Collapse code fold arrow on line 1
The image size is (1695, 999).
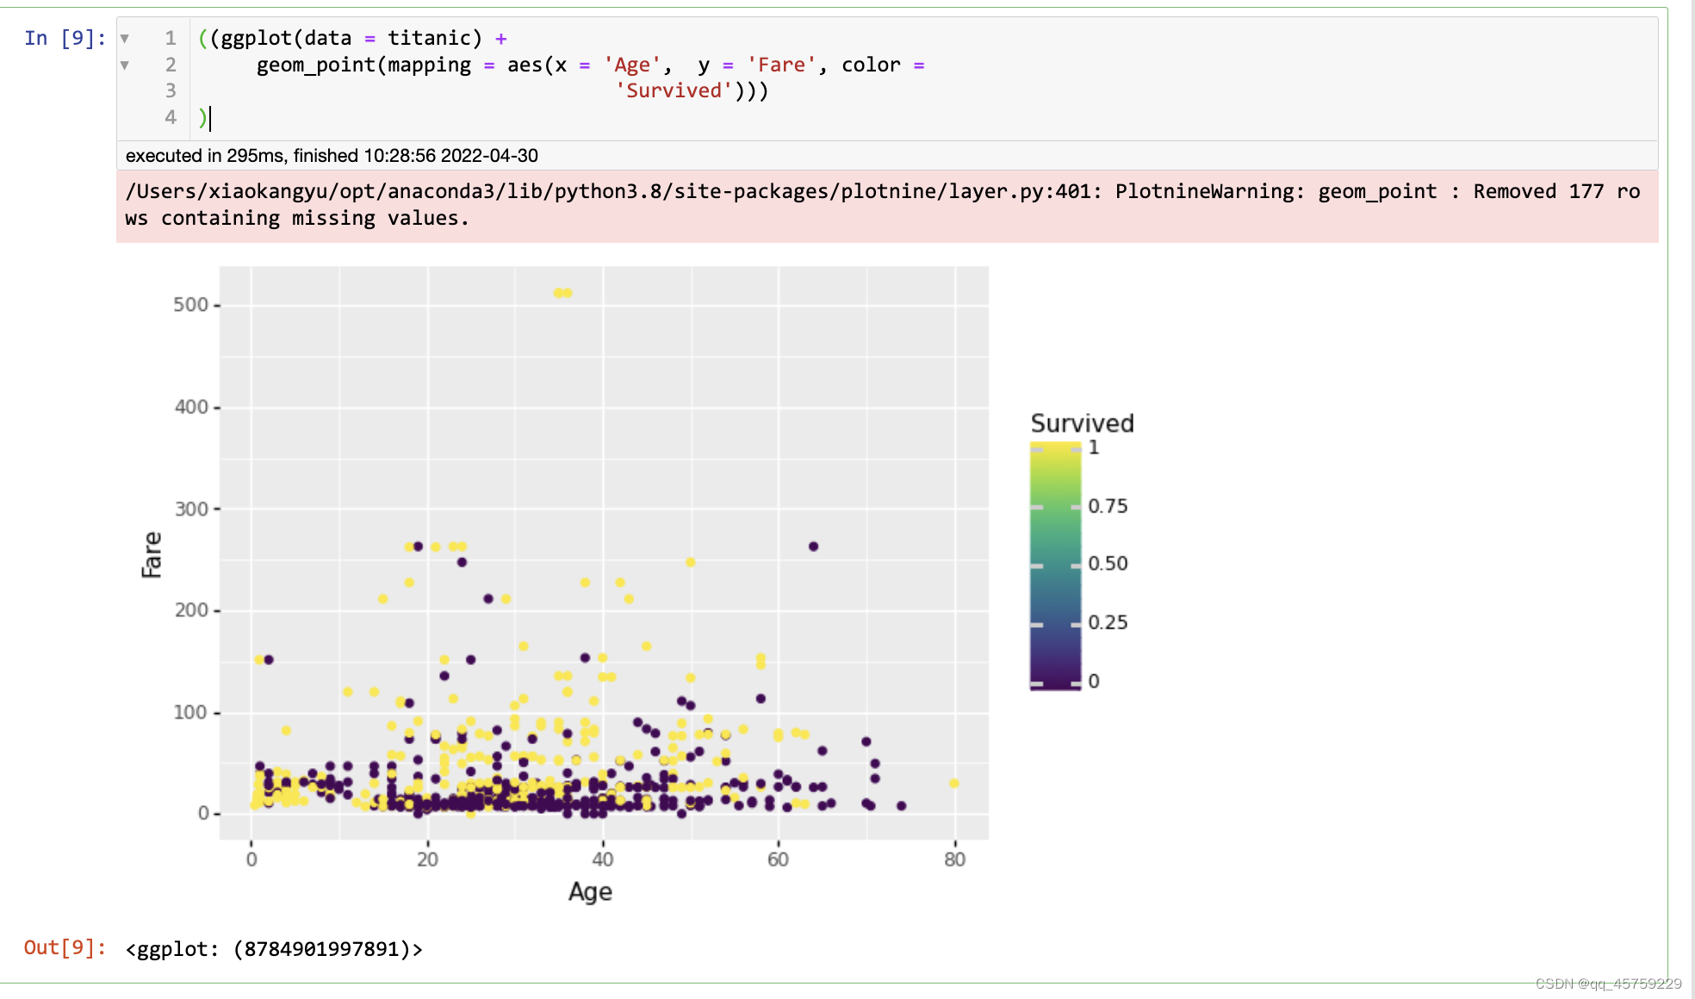pos(125,39)
